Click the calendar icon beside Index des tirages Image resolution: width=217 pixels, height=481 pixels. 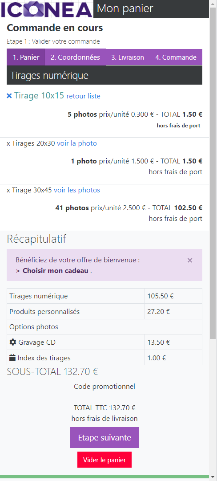pos(12,357)
